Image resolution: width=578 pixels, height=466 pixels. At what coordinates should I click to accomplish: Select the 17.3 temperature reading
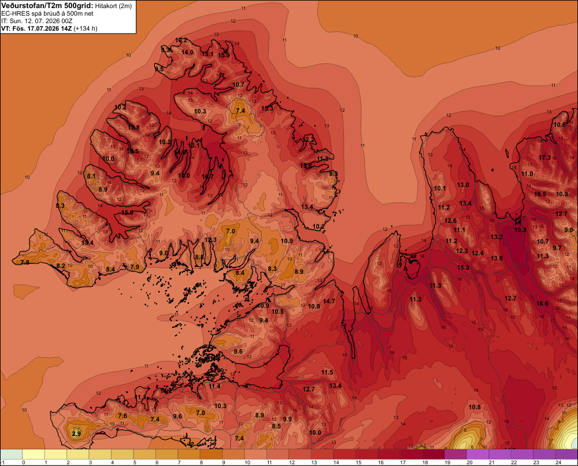544,157
